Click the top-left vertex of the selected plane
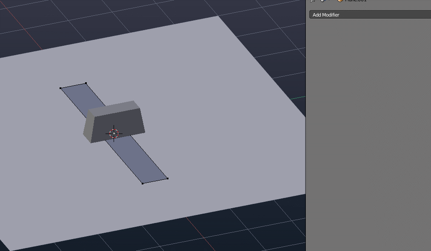Screen dimensions: 431x251 tap(60, 88)
